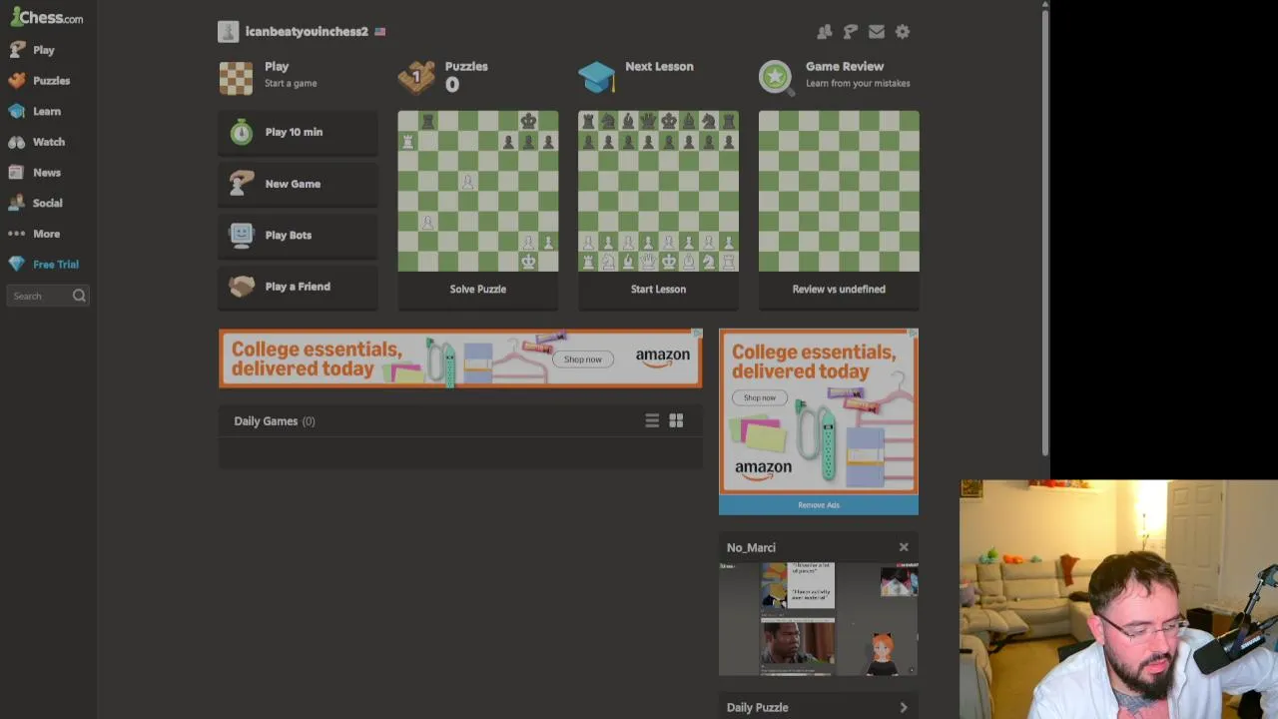Open the messages envelope icon

(x=876, y=32)
